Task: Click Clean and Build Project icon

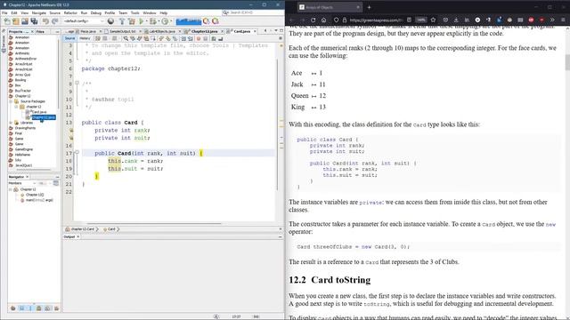Action: (x=132, y=21)
